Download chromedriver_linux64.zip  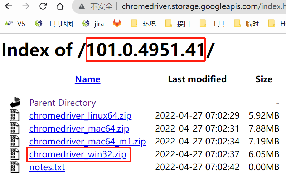[x=80, y=115]
